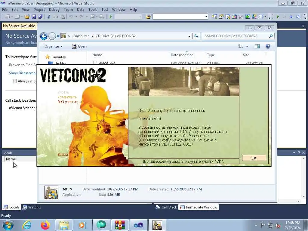Click the Show Disassembly link
Viewport: 308px width, 231px height.
click(x=23, y=73)
